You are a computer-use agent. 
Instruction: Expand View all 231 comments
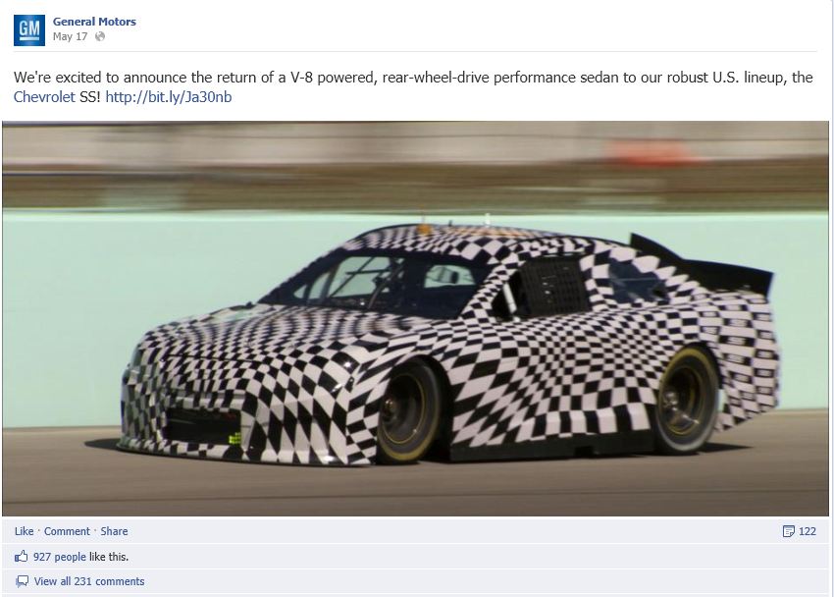(89, 581)
